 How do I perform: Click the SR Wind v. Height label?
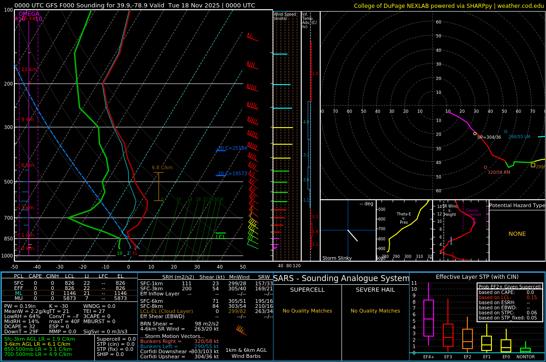pyautogui.click(x=450, y=210)
